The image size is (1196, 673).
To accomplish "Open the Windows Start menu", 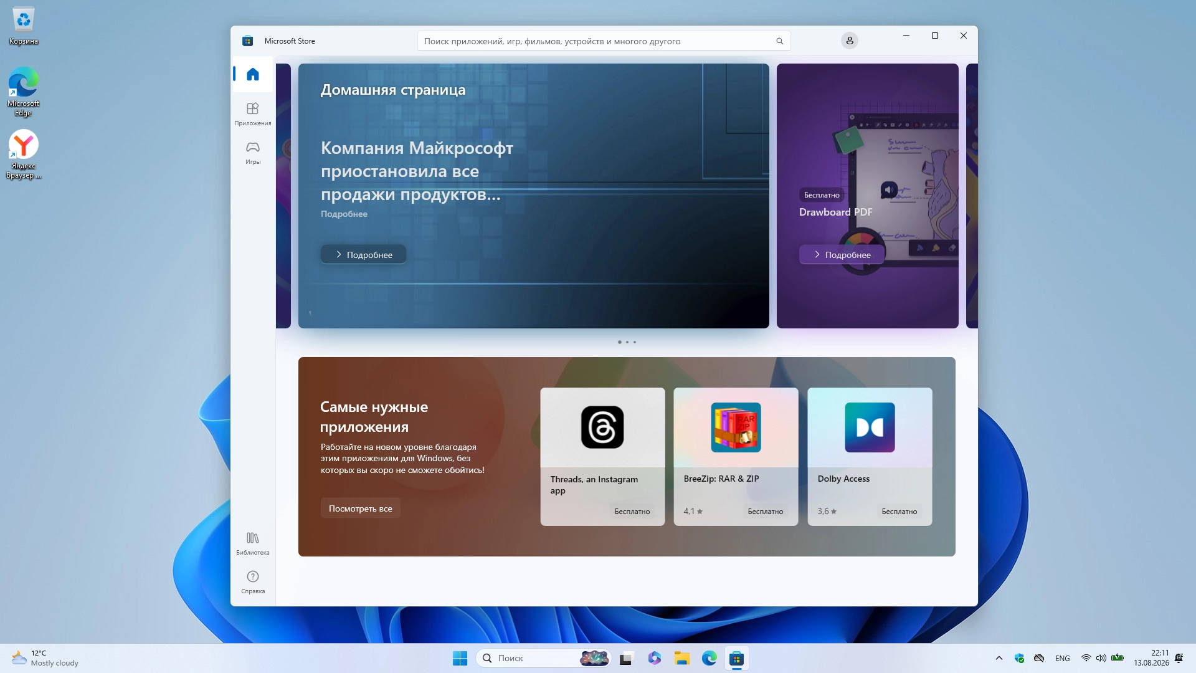I will (x=460, y=658).
